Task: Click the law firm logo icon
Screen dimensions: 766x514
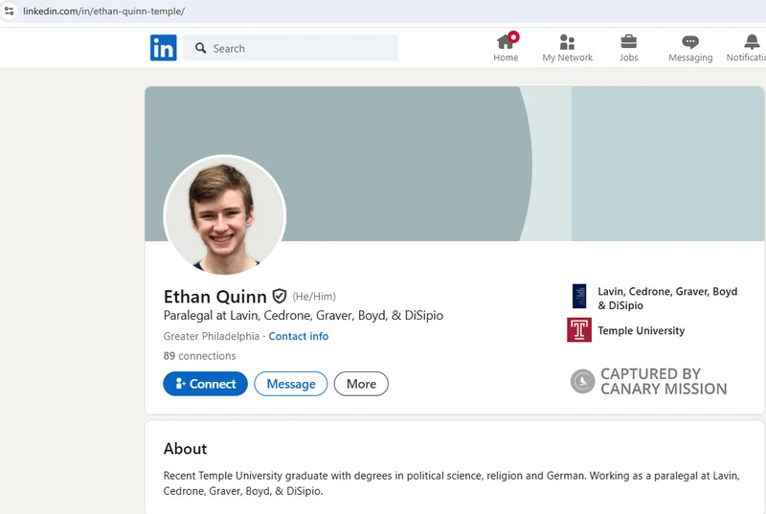Action: tap(579, 296)
